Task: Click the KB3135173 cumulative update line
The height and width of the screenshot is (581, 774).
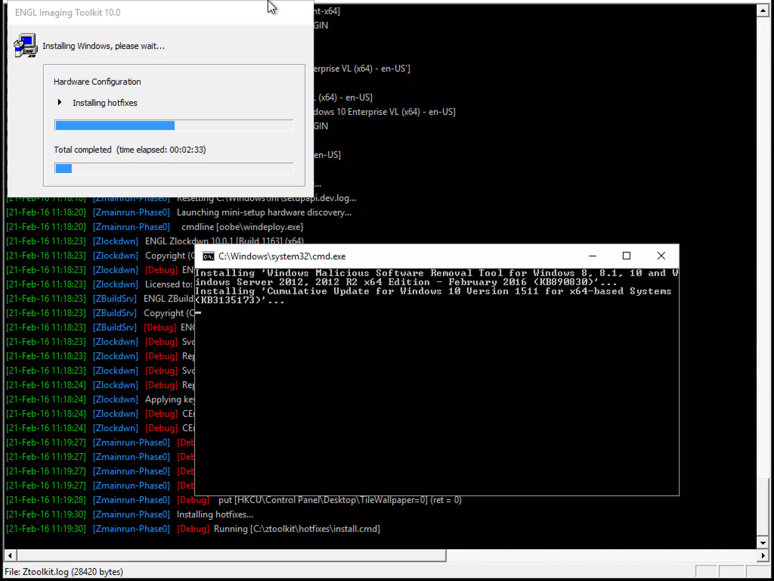Action: (x=433, y=296)
